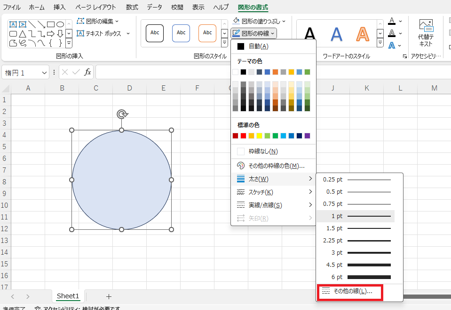The image size is (451, 310).
Task: Apply the orange outline Abc shape style
Action: point(207,33)
